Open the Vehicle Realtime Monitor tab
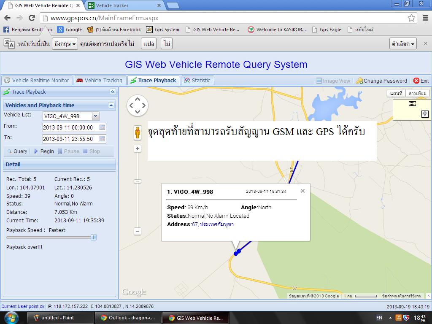 point(37,81)
